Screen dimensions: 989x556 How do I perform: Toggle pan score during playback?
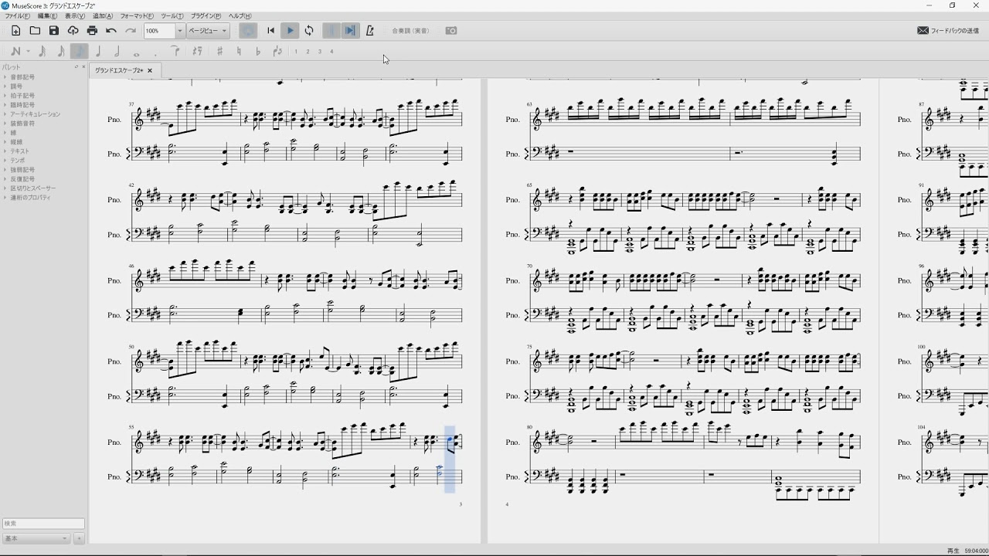[x=350, y=31]
